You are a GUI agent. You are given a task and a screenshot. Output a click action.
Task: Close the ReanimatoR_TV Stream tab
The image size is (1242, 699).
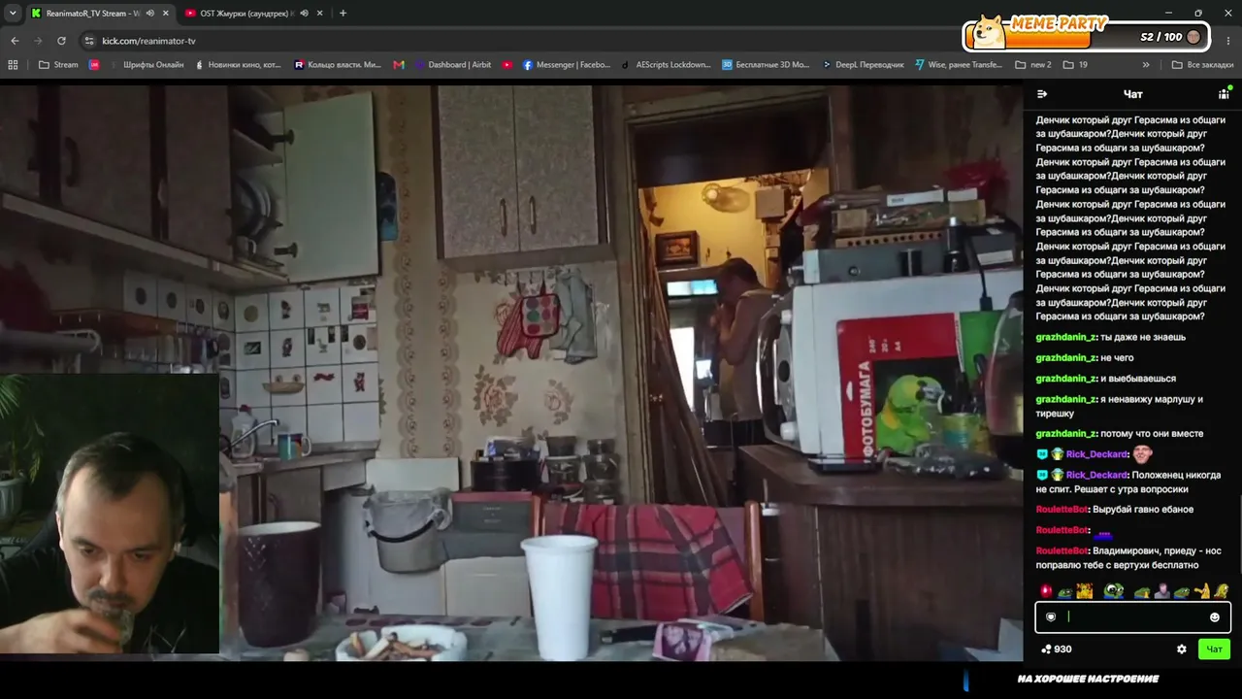pos(165,14)
